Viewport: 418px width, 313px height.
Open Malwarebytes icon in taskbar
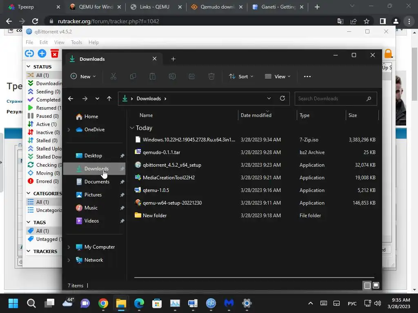pos(229,303)
